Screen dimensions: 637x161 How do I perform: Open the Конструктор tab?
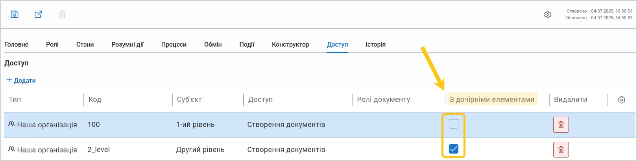(290, 44)
